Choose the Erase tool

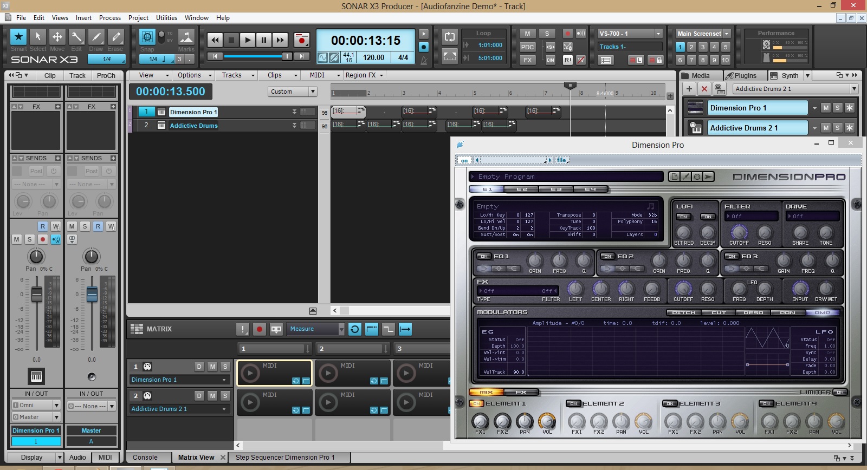(115, 37)
